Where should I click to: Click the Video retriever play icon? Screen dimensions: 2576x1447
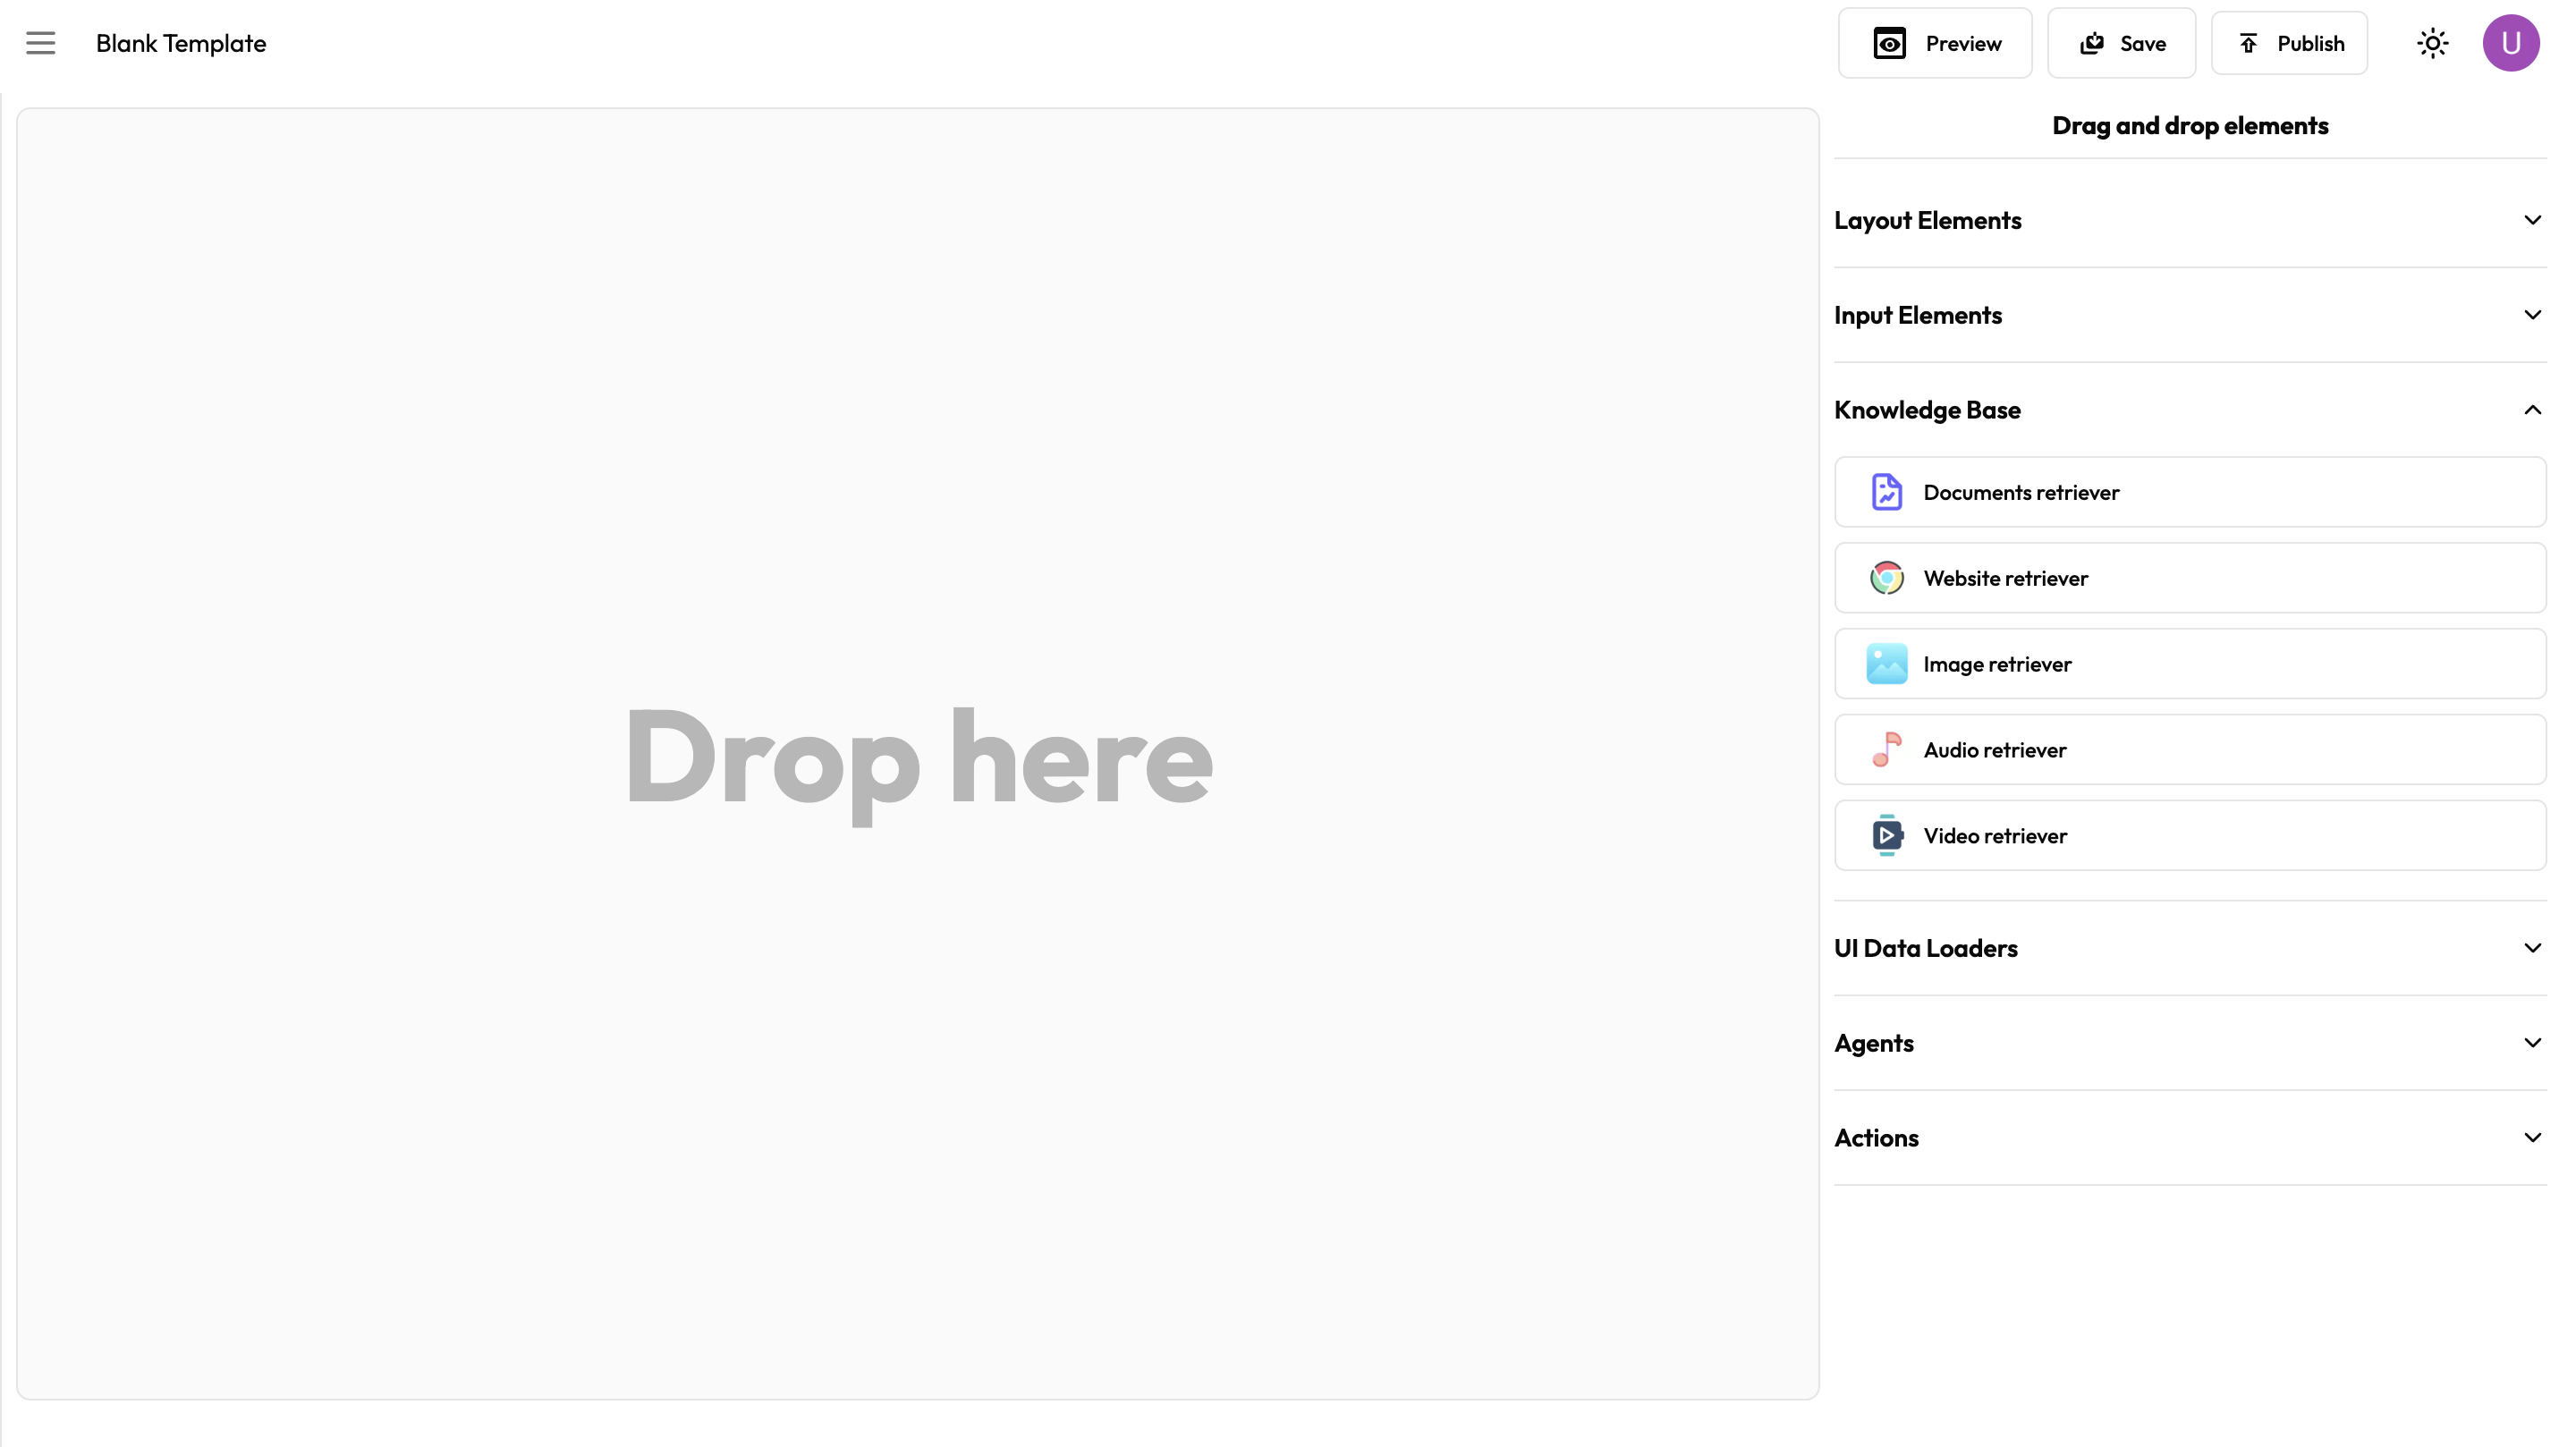[x=1886, y=836]
